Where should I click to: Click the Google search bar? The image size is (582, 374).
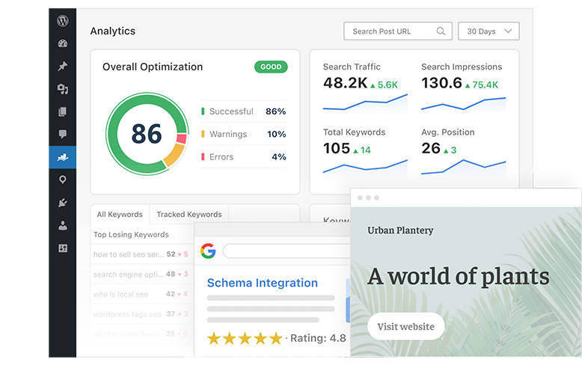tap(287, 251)
